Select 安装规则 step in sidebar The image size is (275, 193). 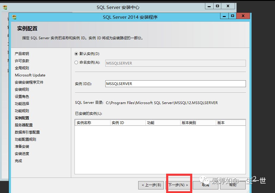click(x=22, y=90)
